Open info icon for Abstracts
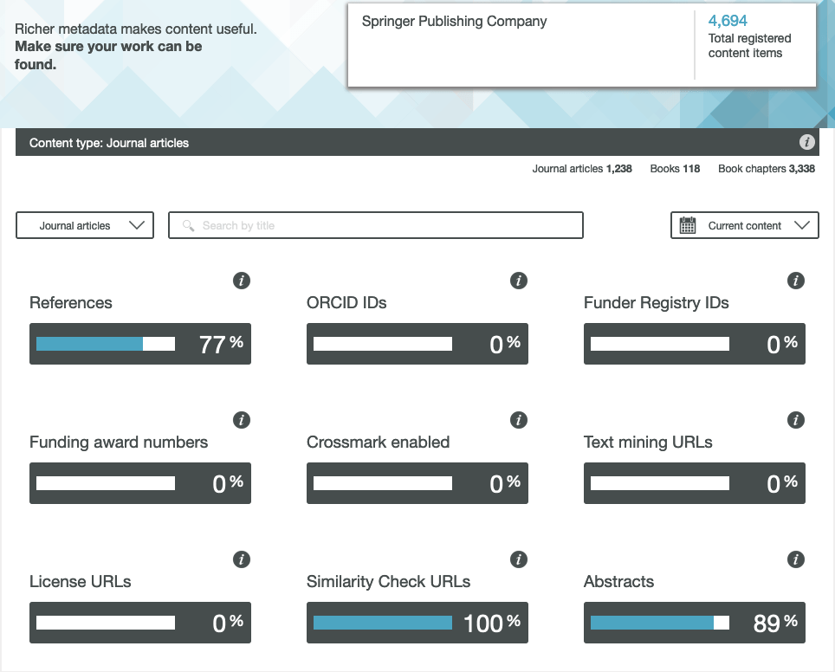 796,559
